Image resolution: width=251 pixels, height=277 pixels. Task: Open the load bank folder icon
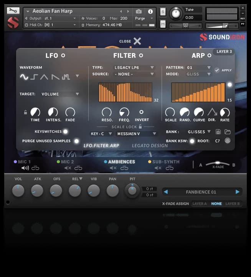[228, 132]
